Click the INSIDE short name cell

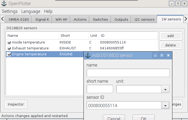coord(65,42)
